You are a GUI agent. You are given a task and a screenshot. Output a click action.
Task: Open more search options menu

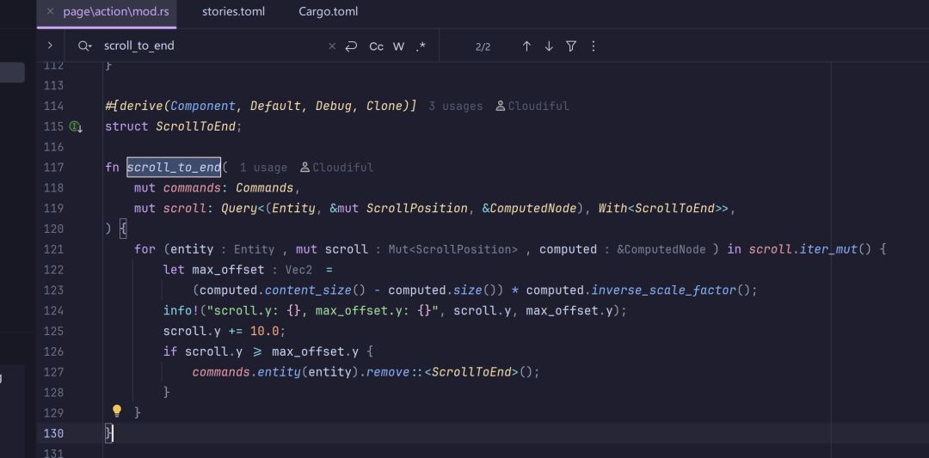pyautogui.click(x=594, y=46)
